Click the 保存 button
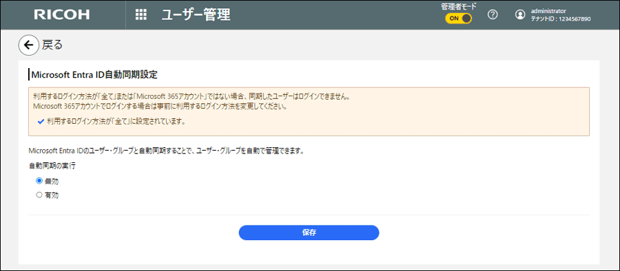This screenshot has height=271, width=620. (309, 232)
